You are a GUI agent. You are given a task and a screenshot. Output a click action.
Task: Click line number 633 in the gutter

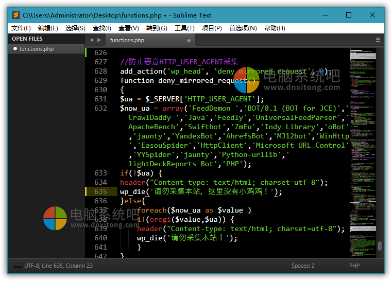click(x=100, y=173)
